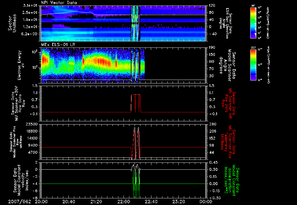The width and height of the screenshot is (297, 205).
Task: Click the '20:00' time axis label
Action: coord(41,202)
